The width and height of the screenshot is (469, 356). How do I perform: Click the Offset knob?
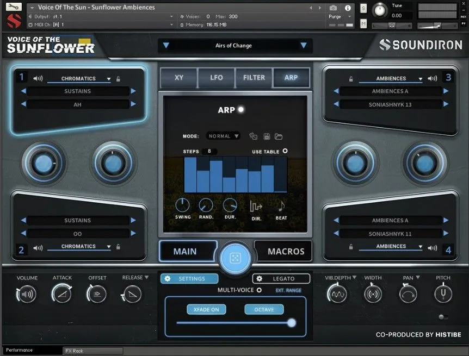[97, 294]
